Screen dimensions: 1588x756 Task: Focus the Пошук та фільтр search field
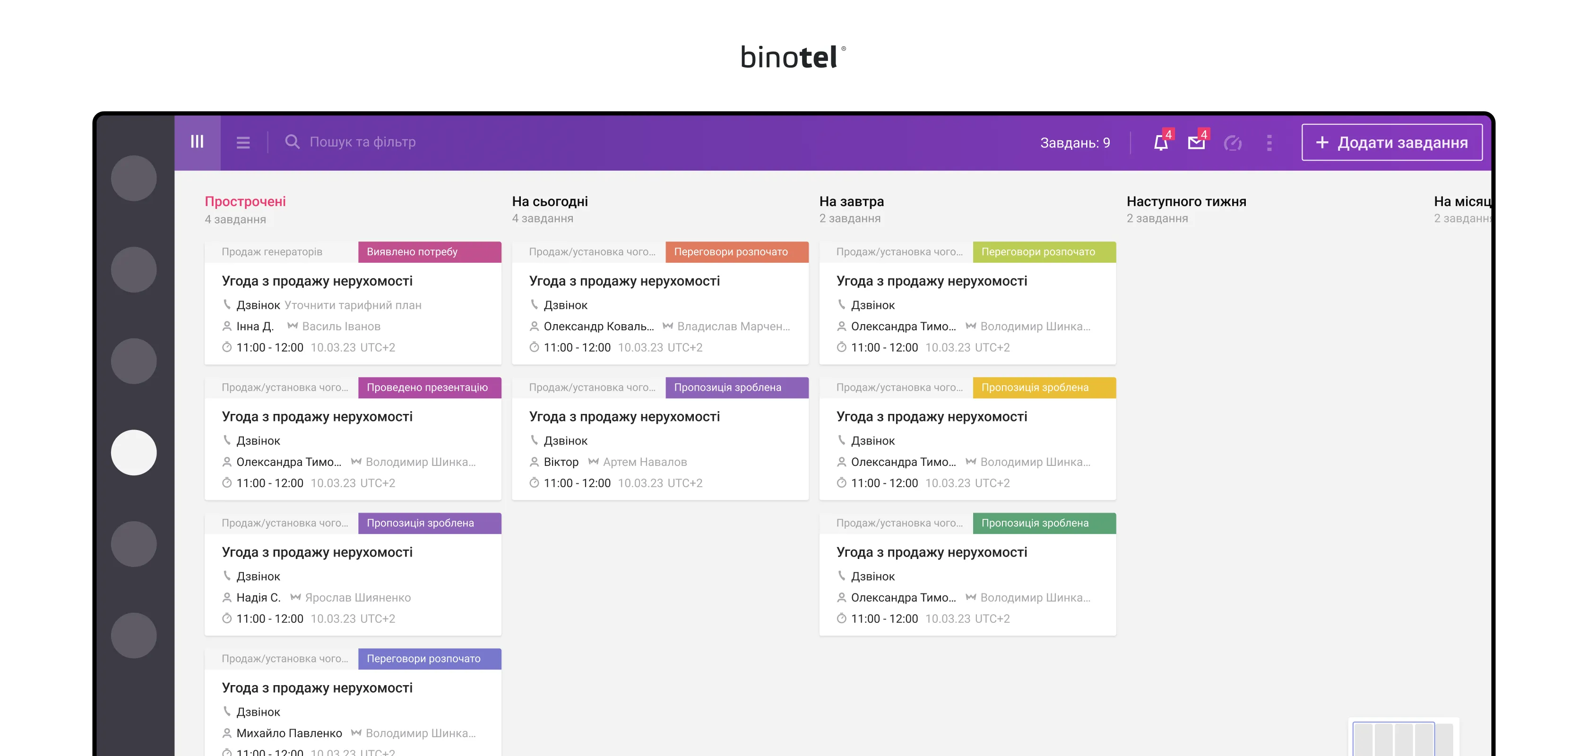click(362, 142)
